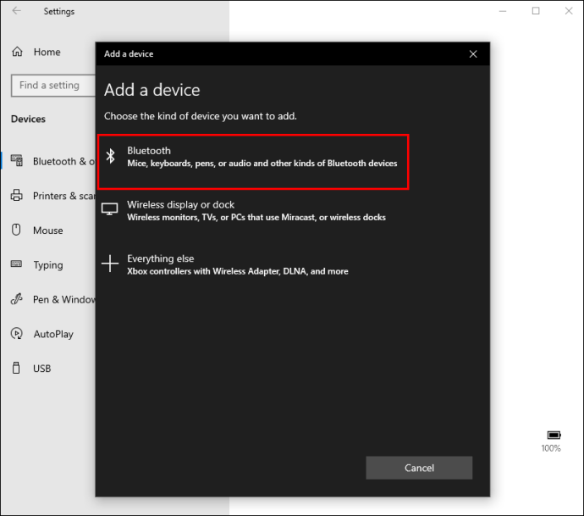Select Wireless display or dock option
This screenshot has height=516, width=584.
(253, 211)
